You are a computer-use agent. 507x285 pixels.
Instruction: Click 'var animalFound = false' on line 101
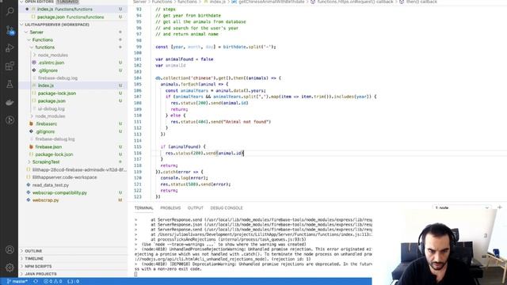[185, 59]
